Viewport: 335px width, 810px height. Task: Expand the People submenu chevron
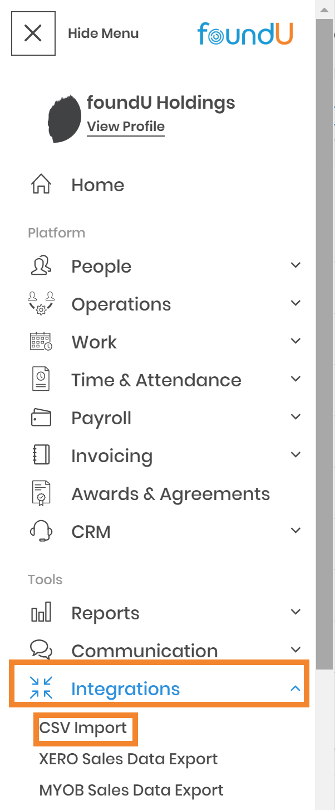295,265
